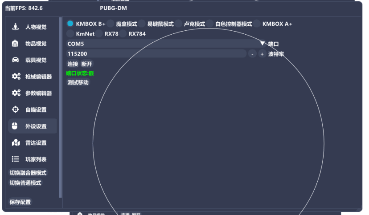Image resolution: width=369 pixels, height=215 pixels.
Task: Choose the RX78 radio option
Action: click(99, 33)
